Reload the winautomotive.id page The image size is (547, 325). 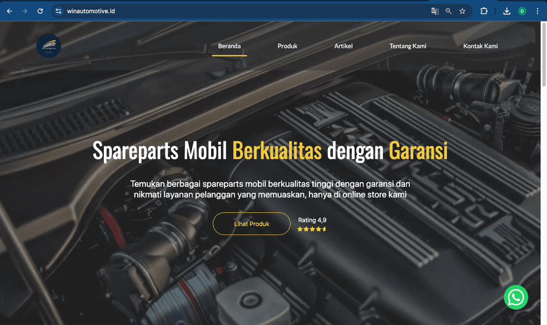[40, 11]
